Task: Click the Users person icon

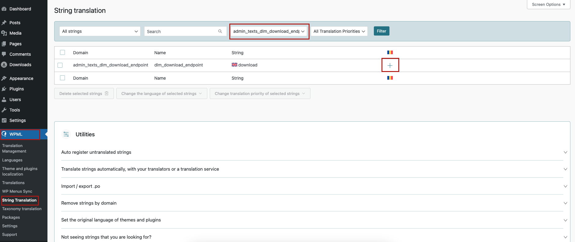Action: [4, 100]
